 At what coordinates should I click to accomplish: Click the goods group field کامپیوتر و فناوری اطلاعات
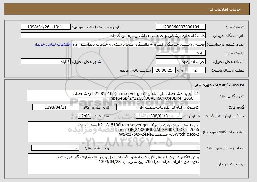click(158, 107)
